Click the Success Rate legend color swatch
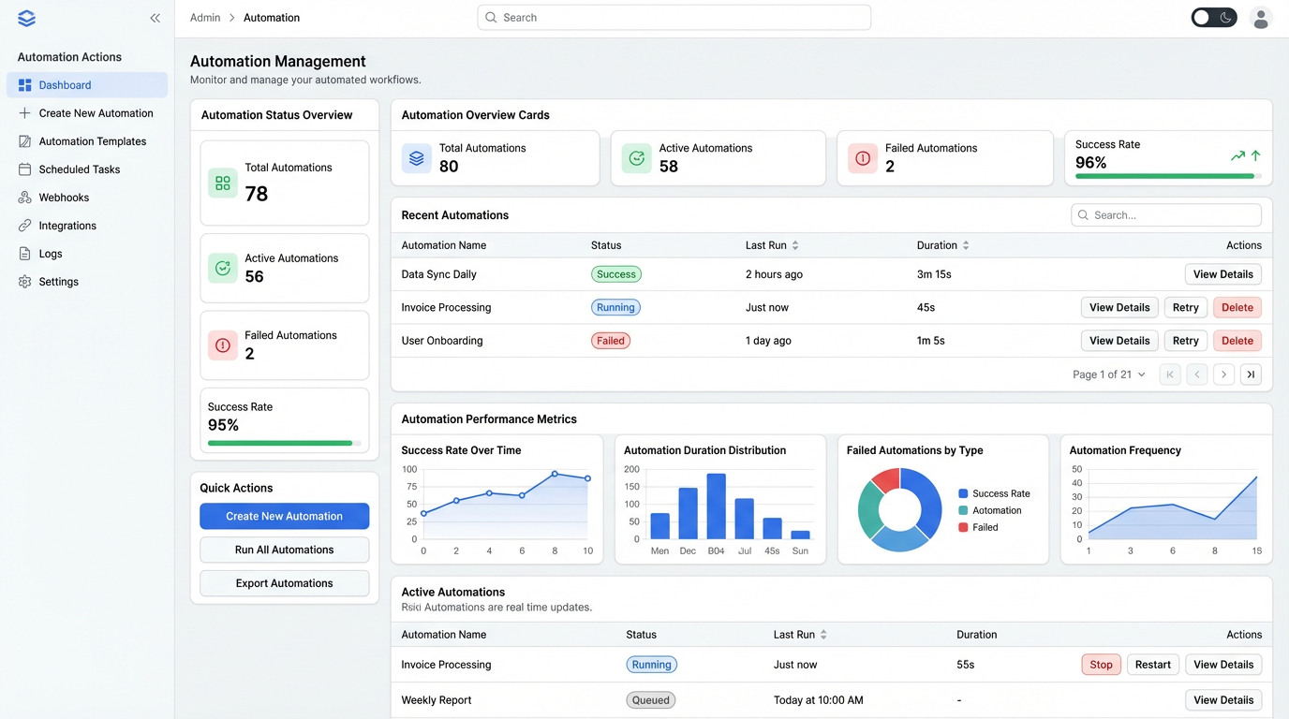This screenshot has width=1289, height=719. pos(963,493)
